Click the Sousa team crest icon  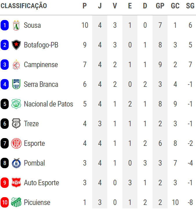pos(16,25)
